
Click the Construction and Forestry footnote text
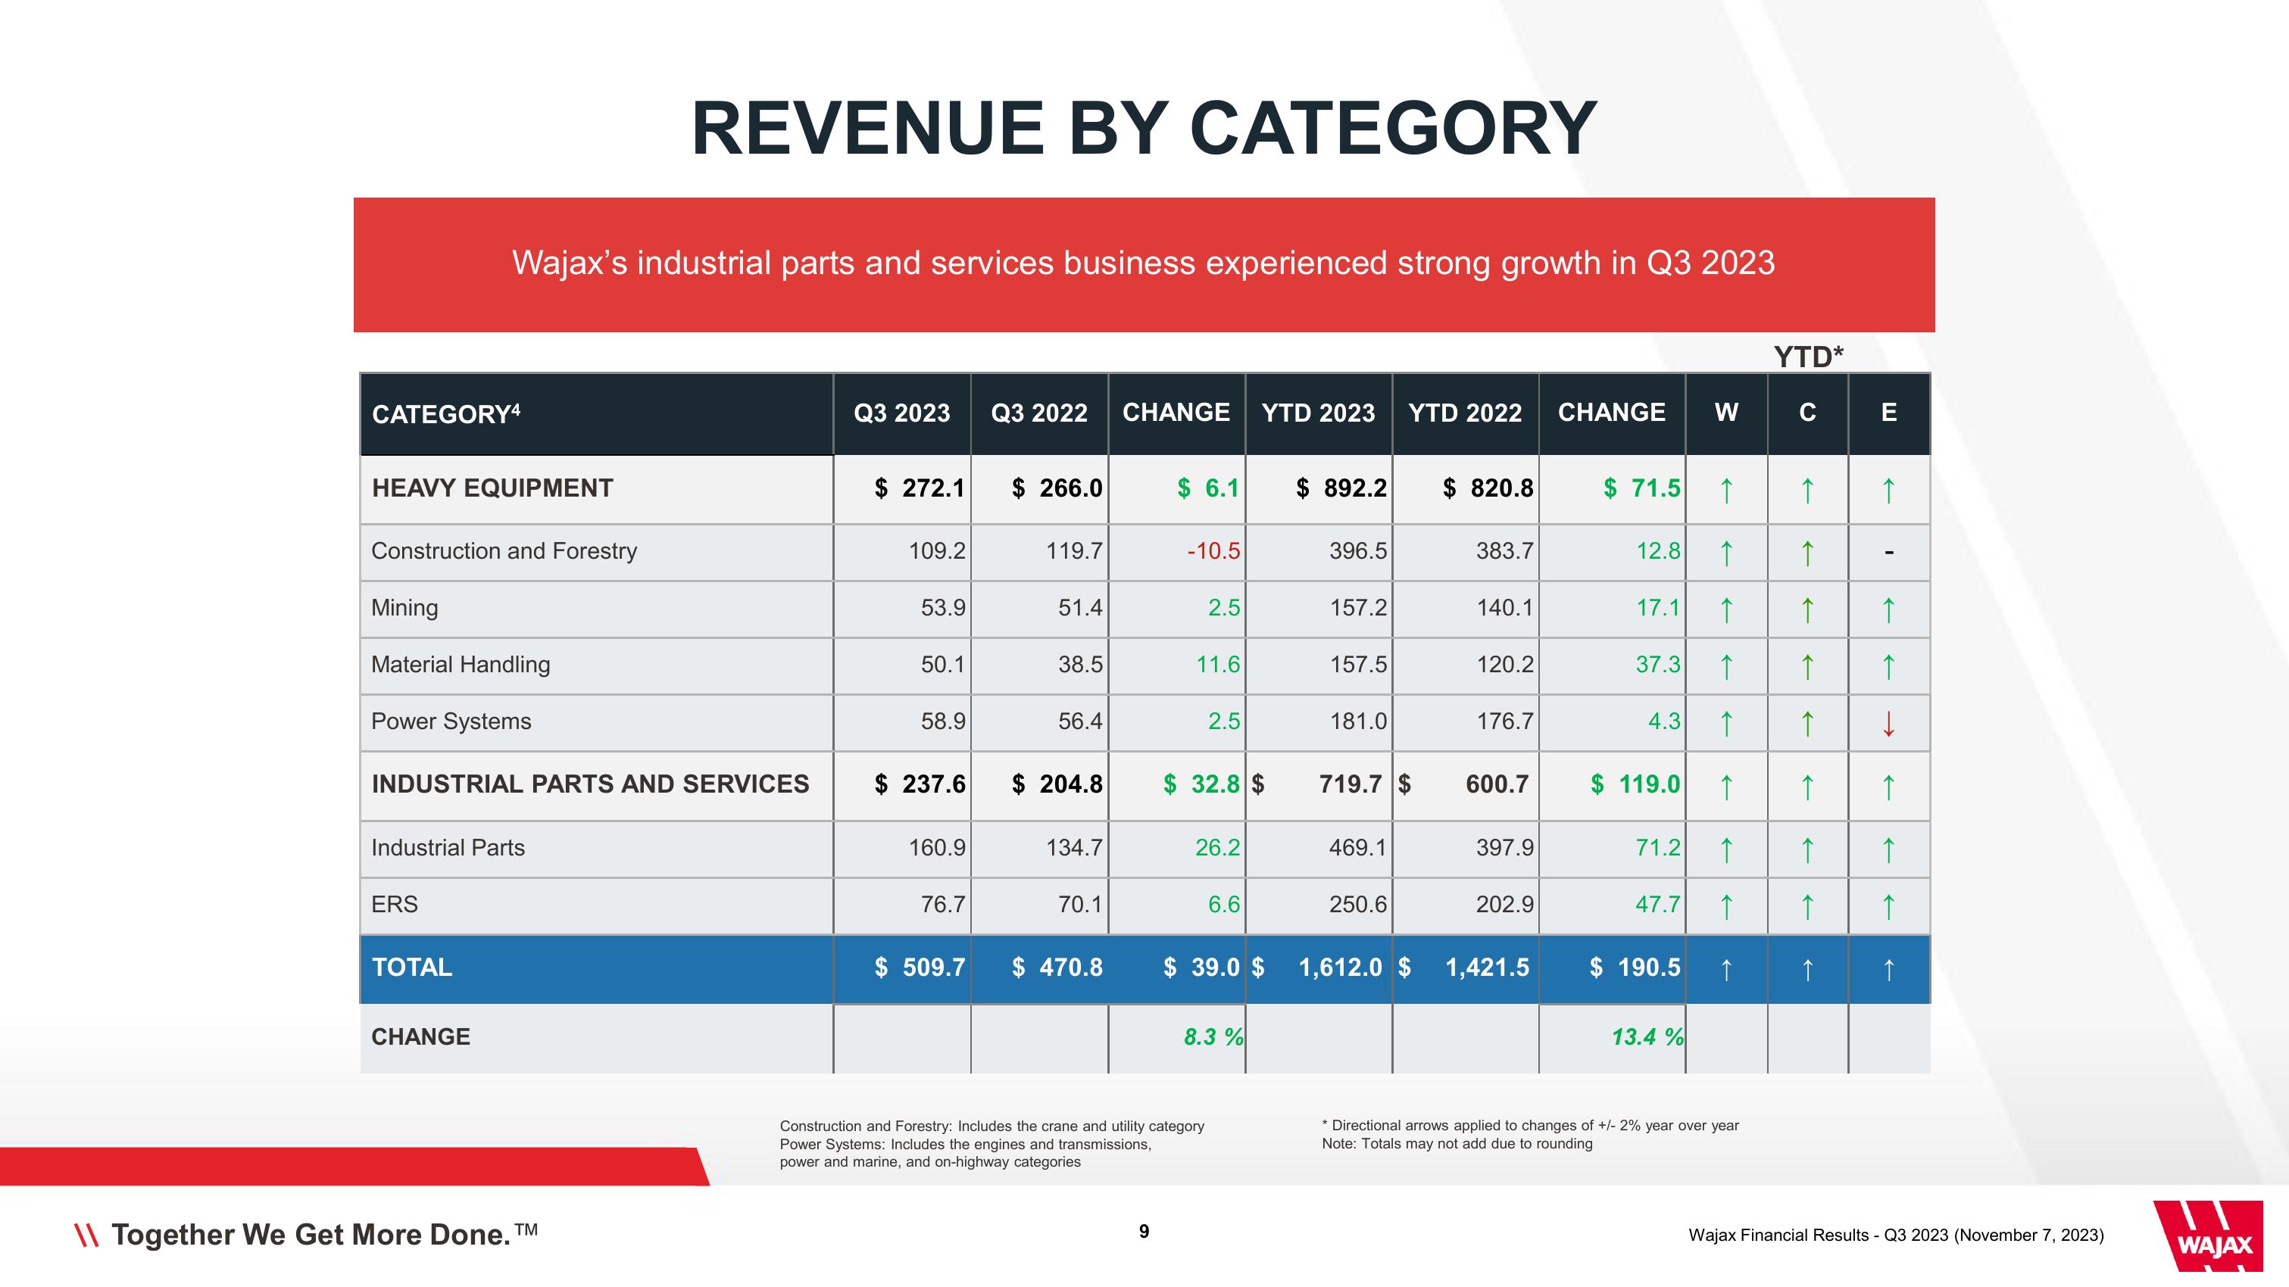991,1127
